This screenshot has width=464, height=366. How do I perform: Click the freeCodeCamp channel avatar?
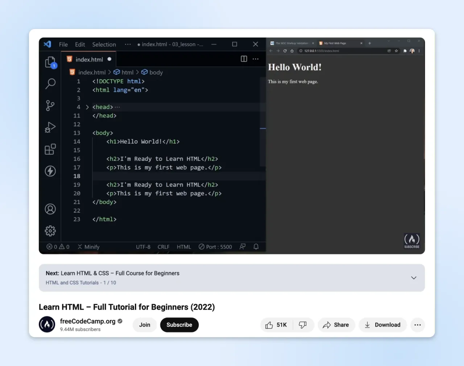(x=47, y=324)
